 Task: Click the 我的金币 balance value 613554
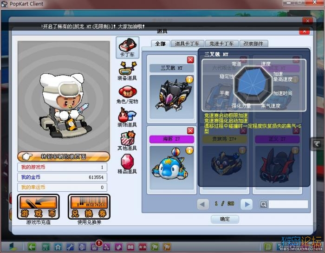[x=96, y=177]
